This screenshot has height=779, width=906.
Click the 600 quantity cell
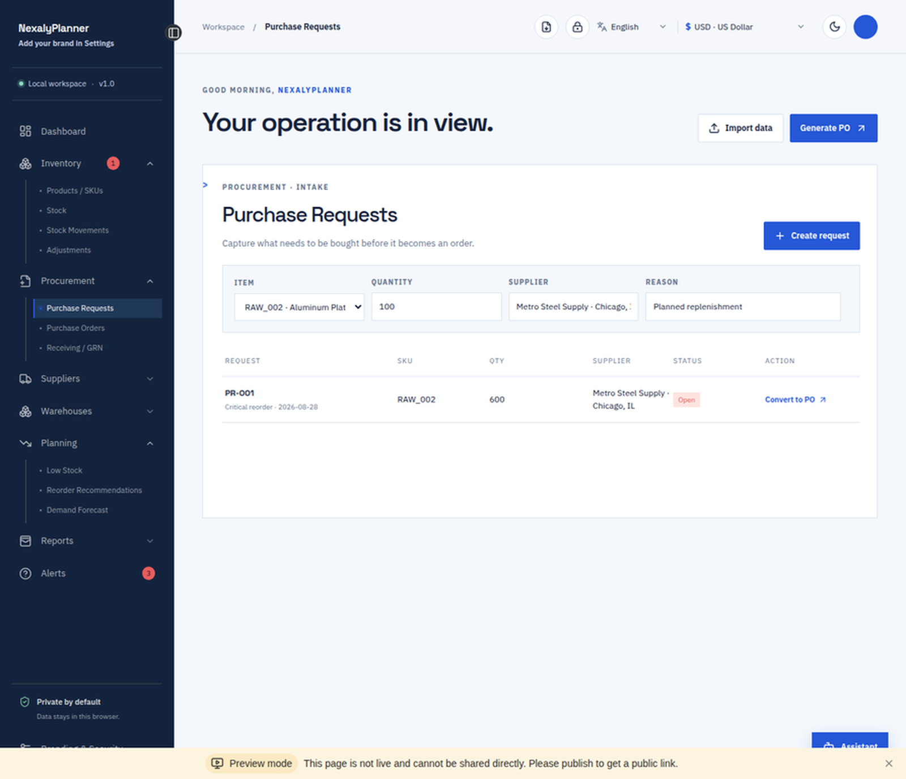497,400
